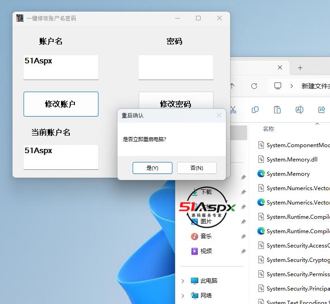The height and width of the screenshot is (304, 330).
Task: Click the Rename icon in Explorer toolbar
Action: point(299,110)
